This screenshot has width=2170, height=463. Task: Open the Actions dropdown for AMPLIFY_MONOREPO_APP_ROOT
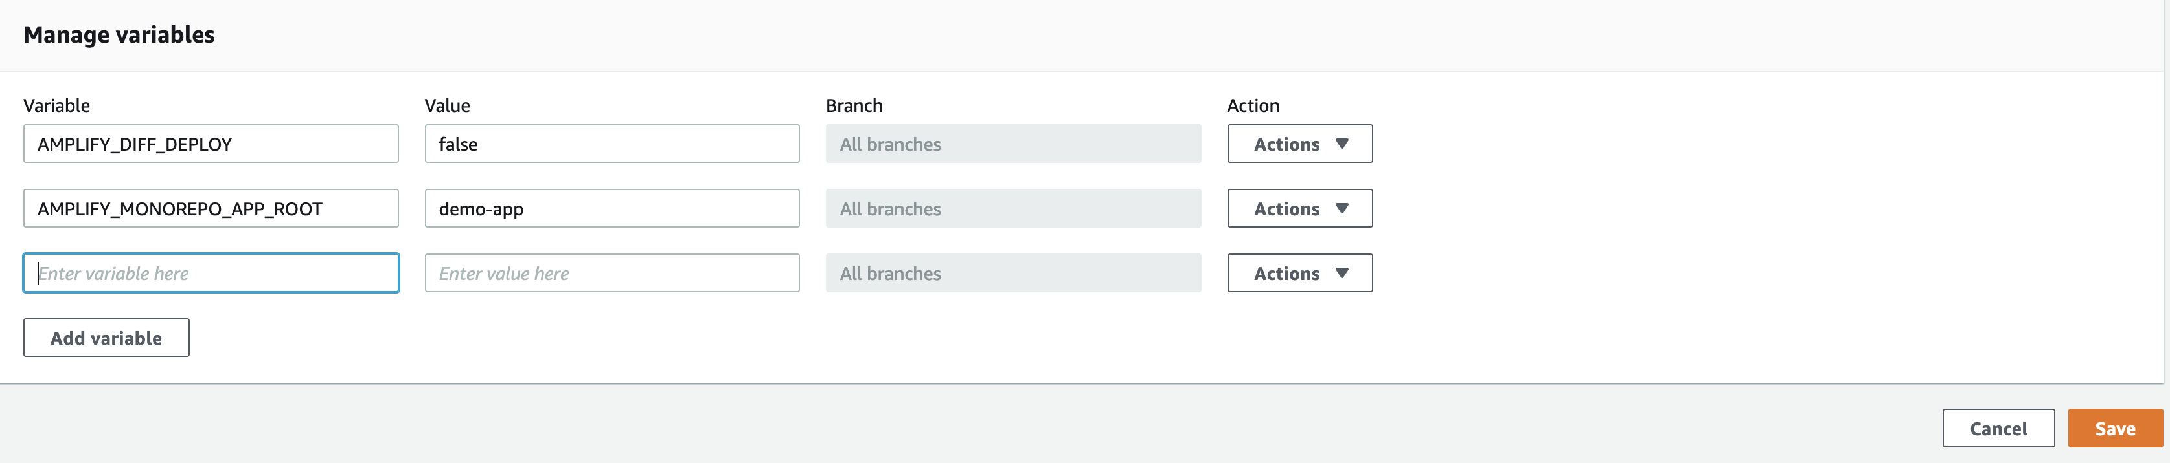tap(1299, 208)
